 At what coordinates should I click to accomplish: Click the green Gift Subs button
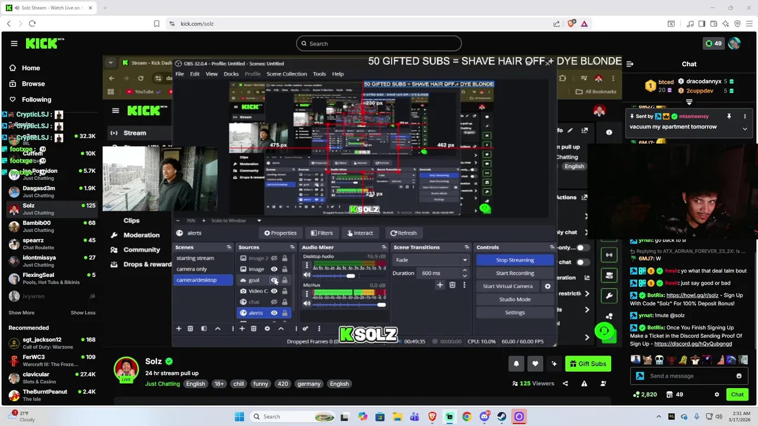(x=588, y=364)
